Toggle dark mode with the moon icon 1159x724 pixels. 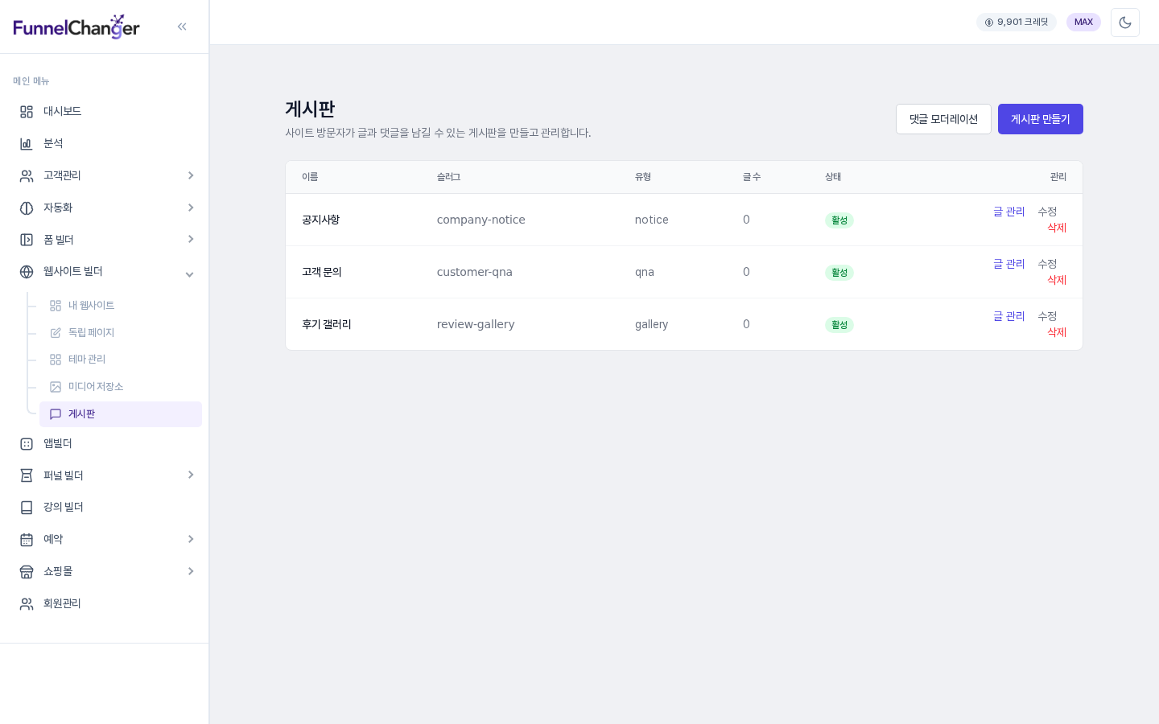tap(1125, 23)
